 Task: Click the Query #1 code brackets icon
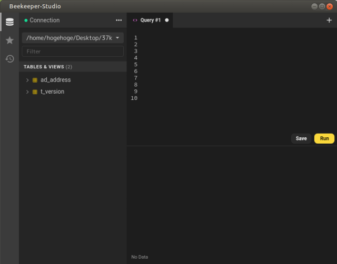(135, 21)
